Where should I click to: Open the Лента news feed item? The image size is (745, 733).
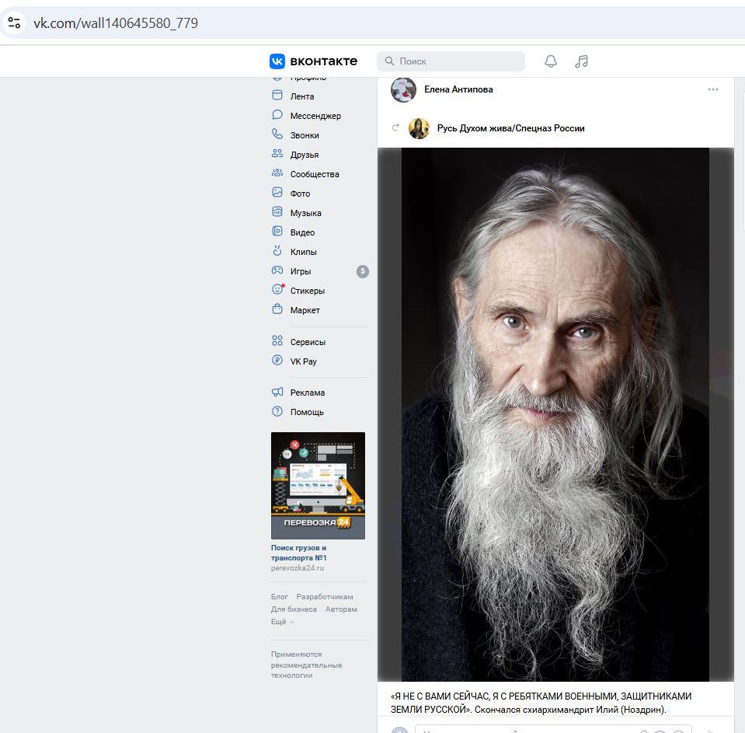tap(302, 96)
